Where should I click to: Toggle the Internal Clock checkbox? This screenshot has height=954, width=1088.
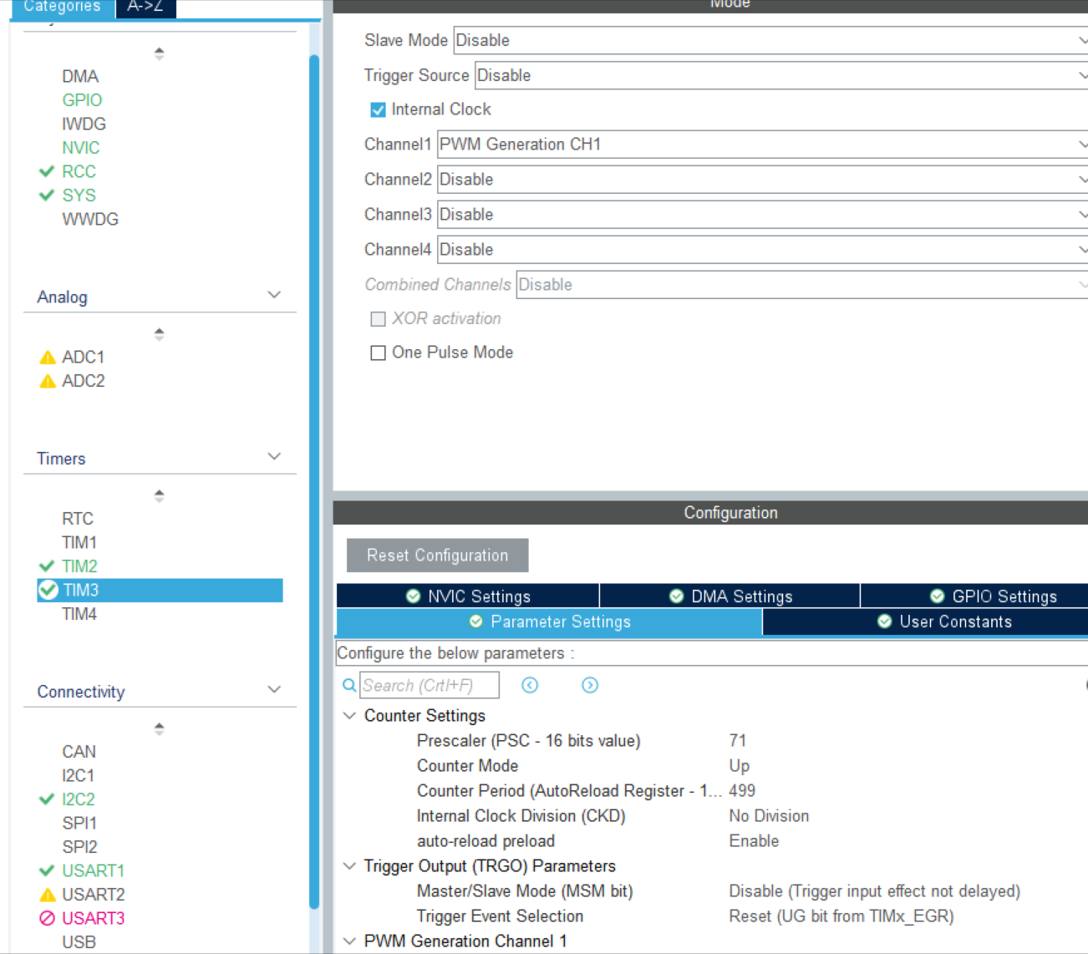(x=378, y=109)
